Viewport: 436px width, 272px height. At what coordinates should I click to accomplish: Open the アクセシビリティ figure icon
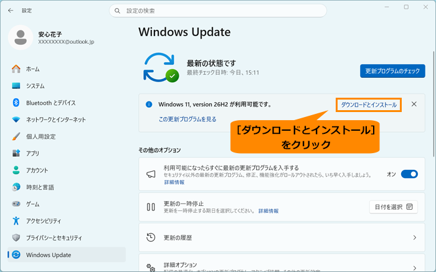(16, 221)
